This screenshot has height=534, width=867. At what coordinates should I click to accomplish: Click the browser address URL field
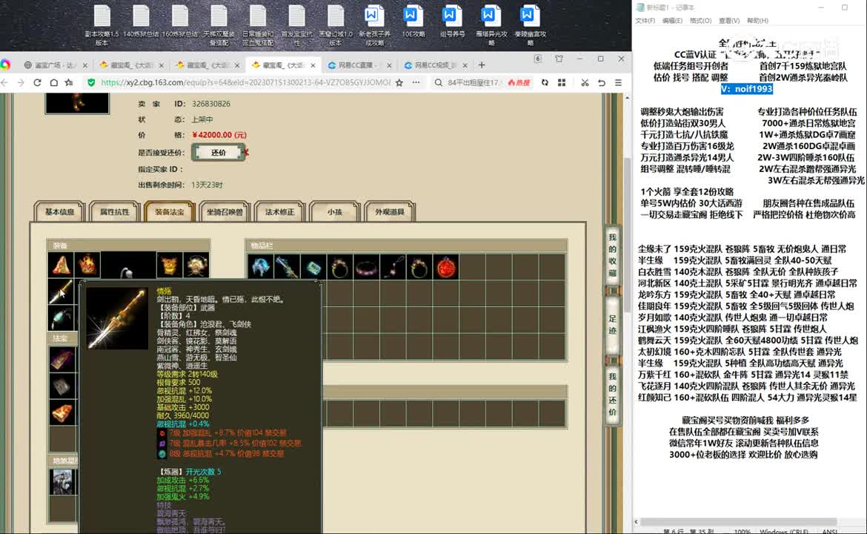246,82
